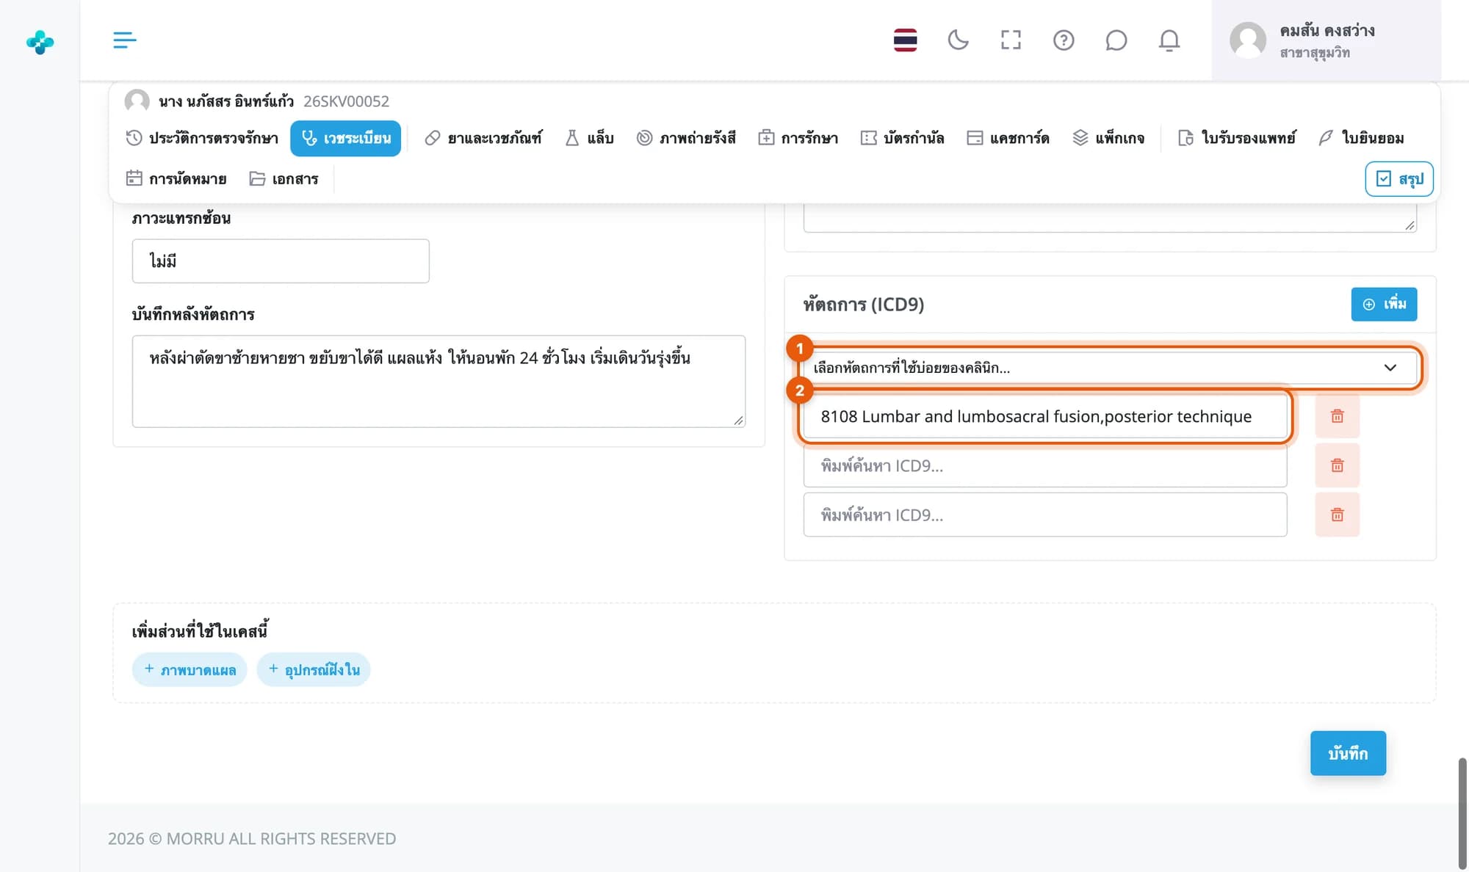Viewport: 1469px width, 872px height.
Task: Enter fullscreen mode icon
Action: [x=1011, y=40]
